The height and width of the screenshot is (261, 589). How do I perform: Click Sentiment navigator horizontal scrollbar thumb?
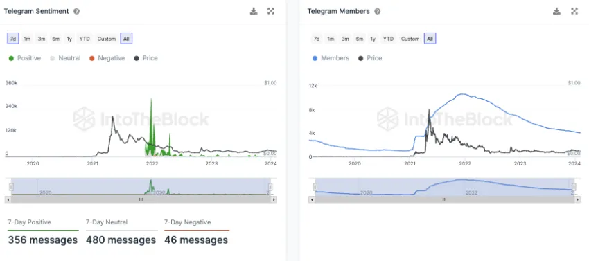(x=141, y=200)
